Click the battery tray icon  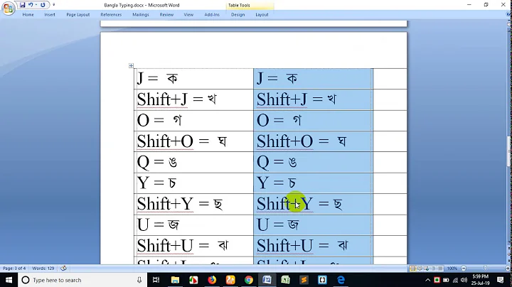(446, 280)
